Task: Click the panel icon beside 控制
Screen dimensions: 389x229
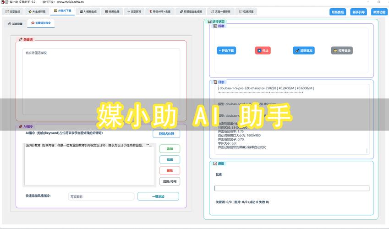Action: coord(215,26)
